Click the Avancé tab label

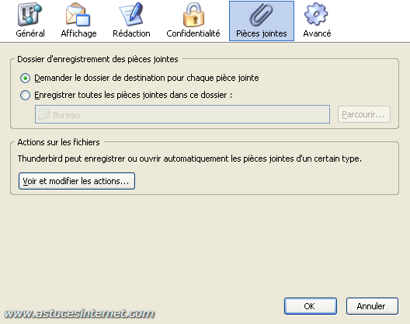pos(317,33)
